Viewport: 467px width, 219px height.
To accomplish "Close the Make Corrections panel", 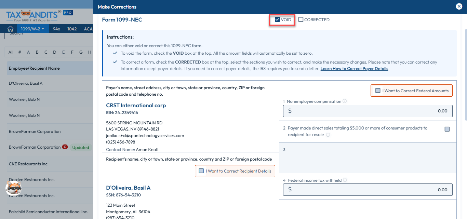I will click(x=459, y=6).
